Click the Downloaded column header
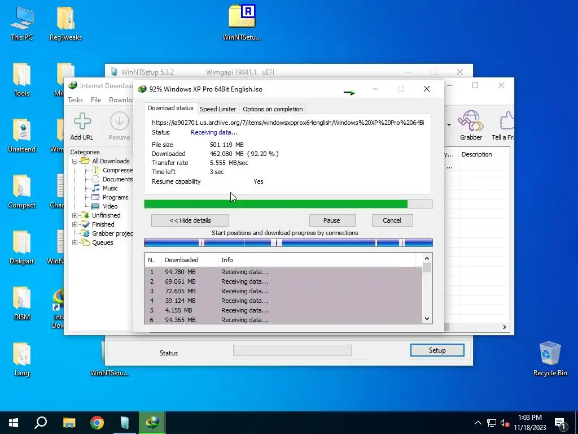Screen dimensions: 578x434 point(190,260)
